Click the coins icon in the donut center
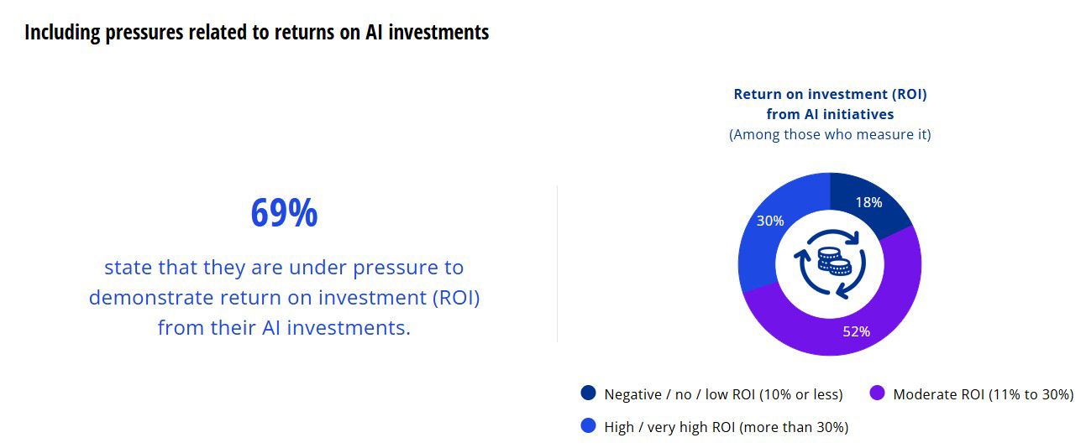Viewport: 1086px width, 448px height. pyautogui.click(x=830, y=264)
